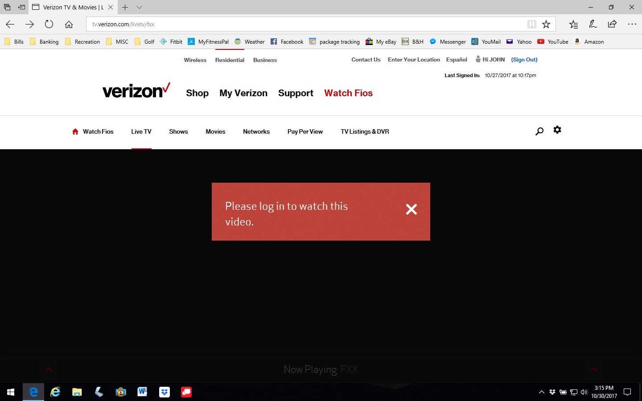Click the red home icon beside Watch Fios
Screen dimensions: 642x401
pyautogui.click(x=75, y=131)
